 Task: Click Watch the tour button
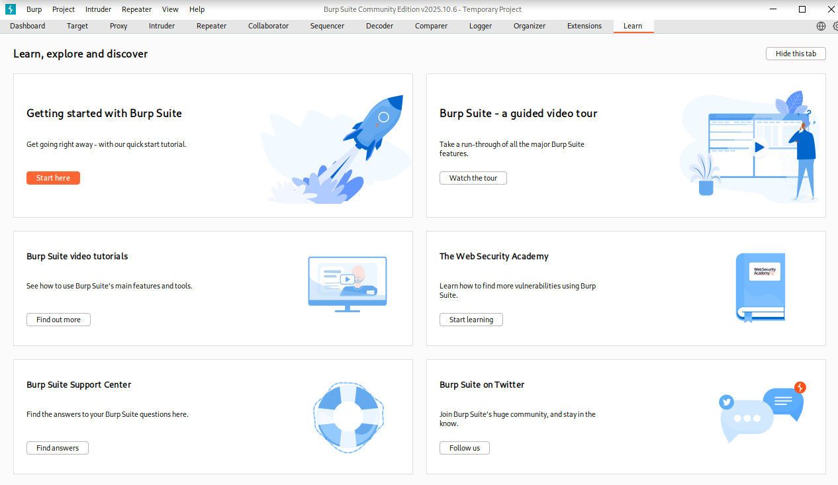[x=473, y=178]
